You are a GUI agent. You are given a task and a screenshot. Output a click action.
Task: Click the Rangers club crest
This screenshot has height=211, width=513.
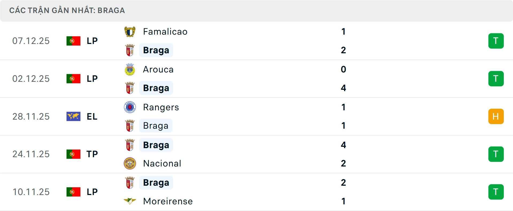[130, 107]
